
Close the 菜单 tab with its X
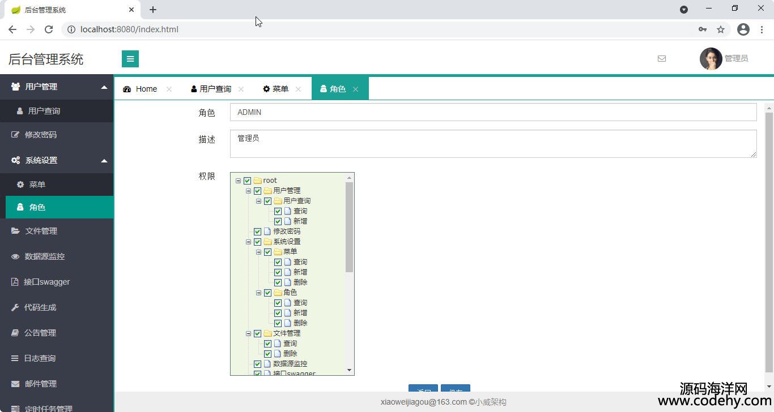(x=298, y=89)
